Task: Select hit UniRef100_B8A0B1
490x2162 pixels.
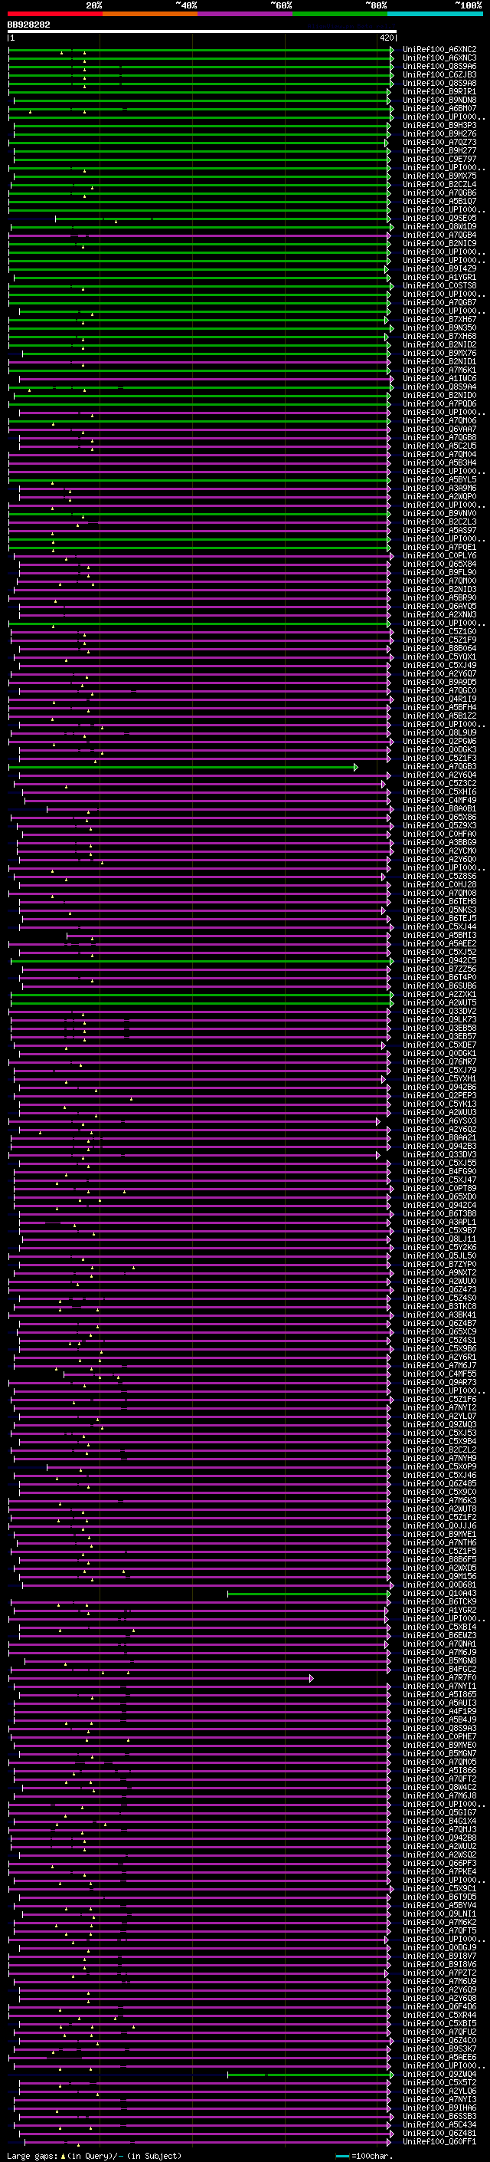Action: point(439,809)
